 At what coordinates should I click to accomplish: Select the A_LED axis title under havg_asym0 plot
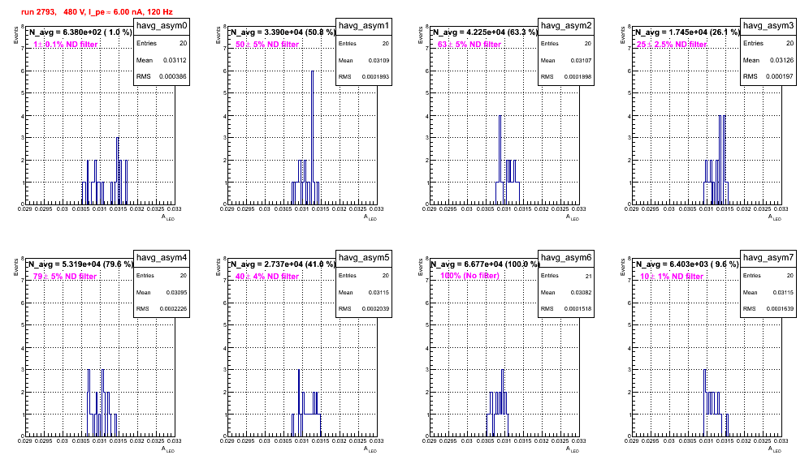point(168,217)
